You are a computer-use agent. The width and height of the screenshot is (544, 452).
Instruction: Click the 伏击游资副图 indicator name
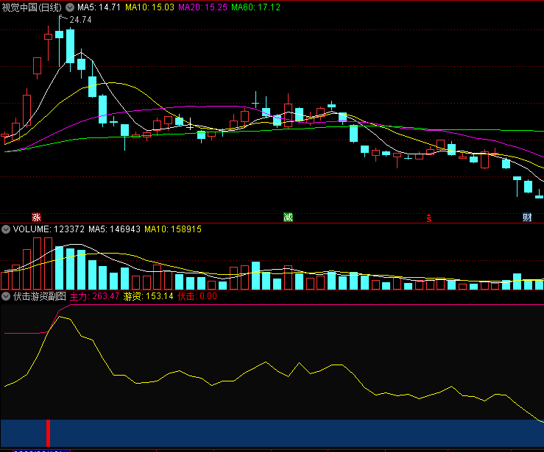click(x=40, y=296)
